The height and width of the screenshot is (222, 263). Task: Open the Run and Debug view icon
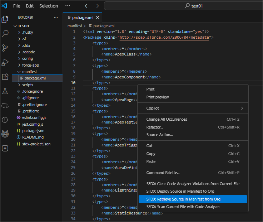tap(5, 62)
